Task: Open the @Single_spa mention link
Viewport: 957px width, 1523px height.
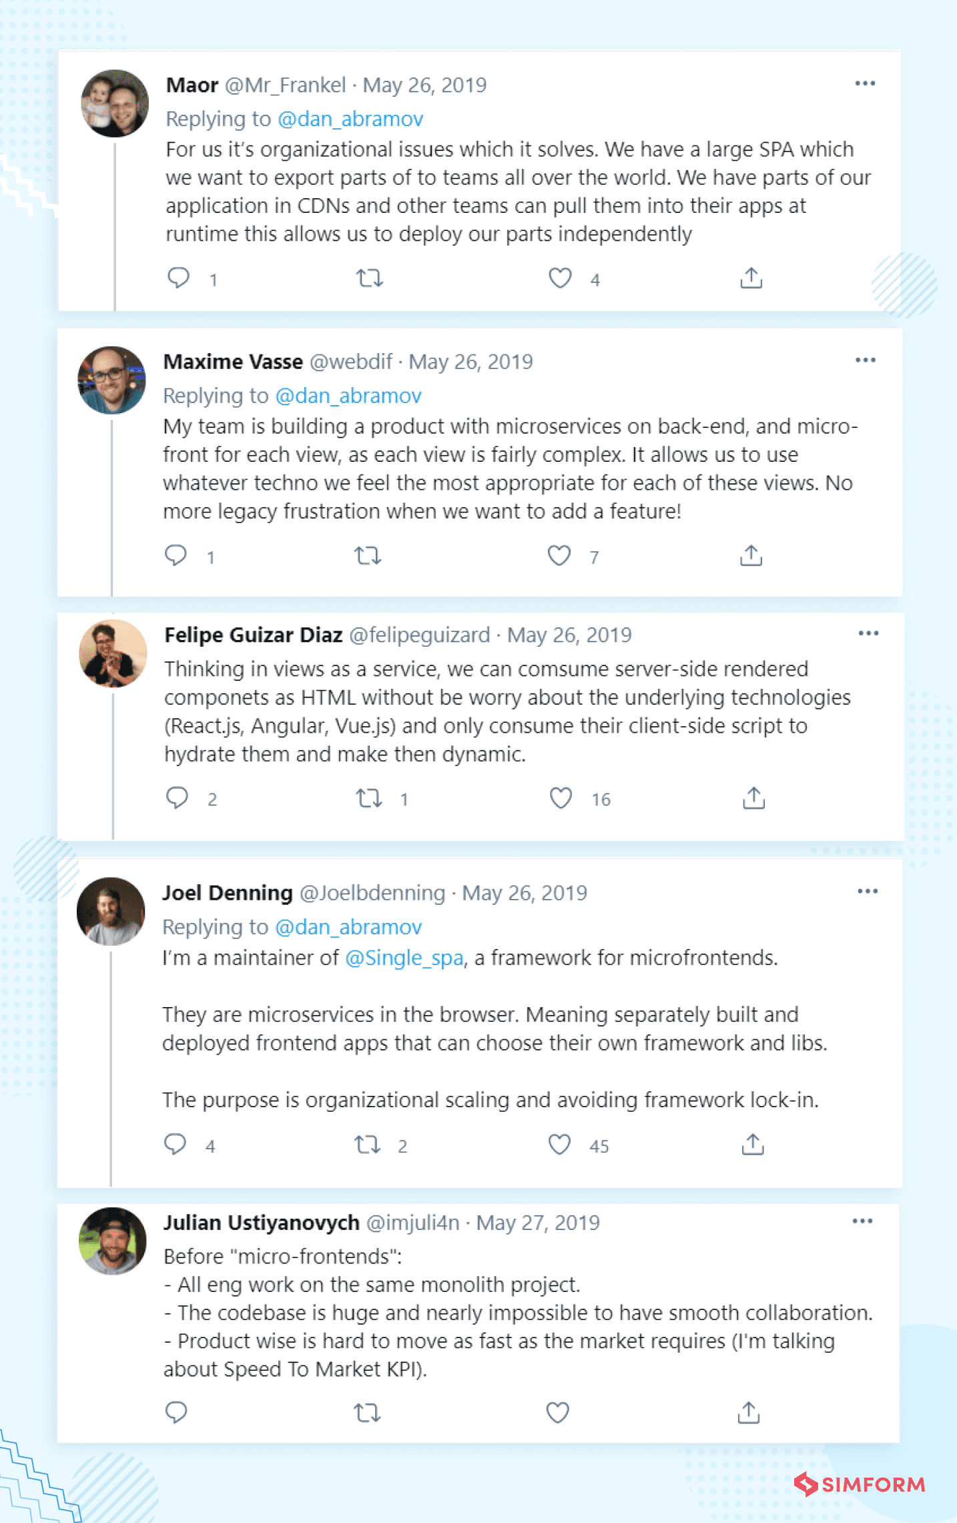Action: click(404, 958)
